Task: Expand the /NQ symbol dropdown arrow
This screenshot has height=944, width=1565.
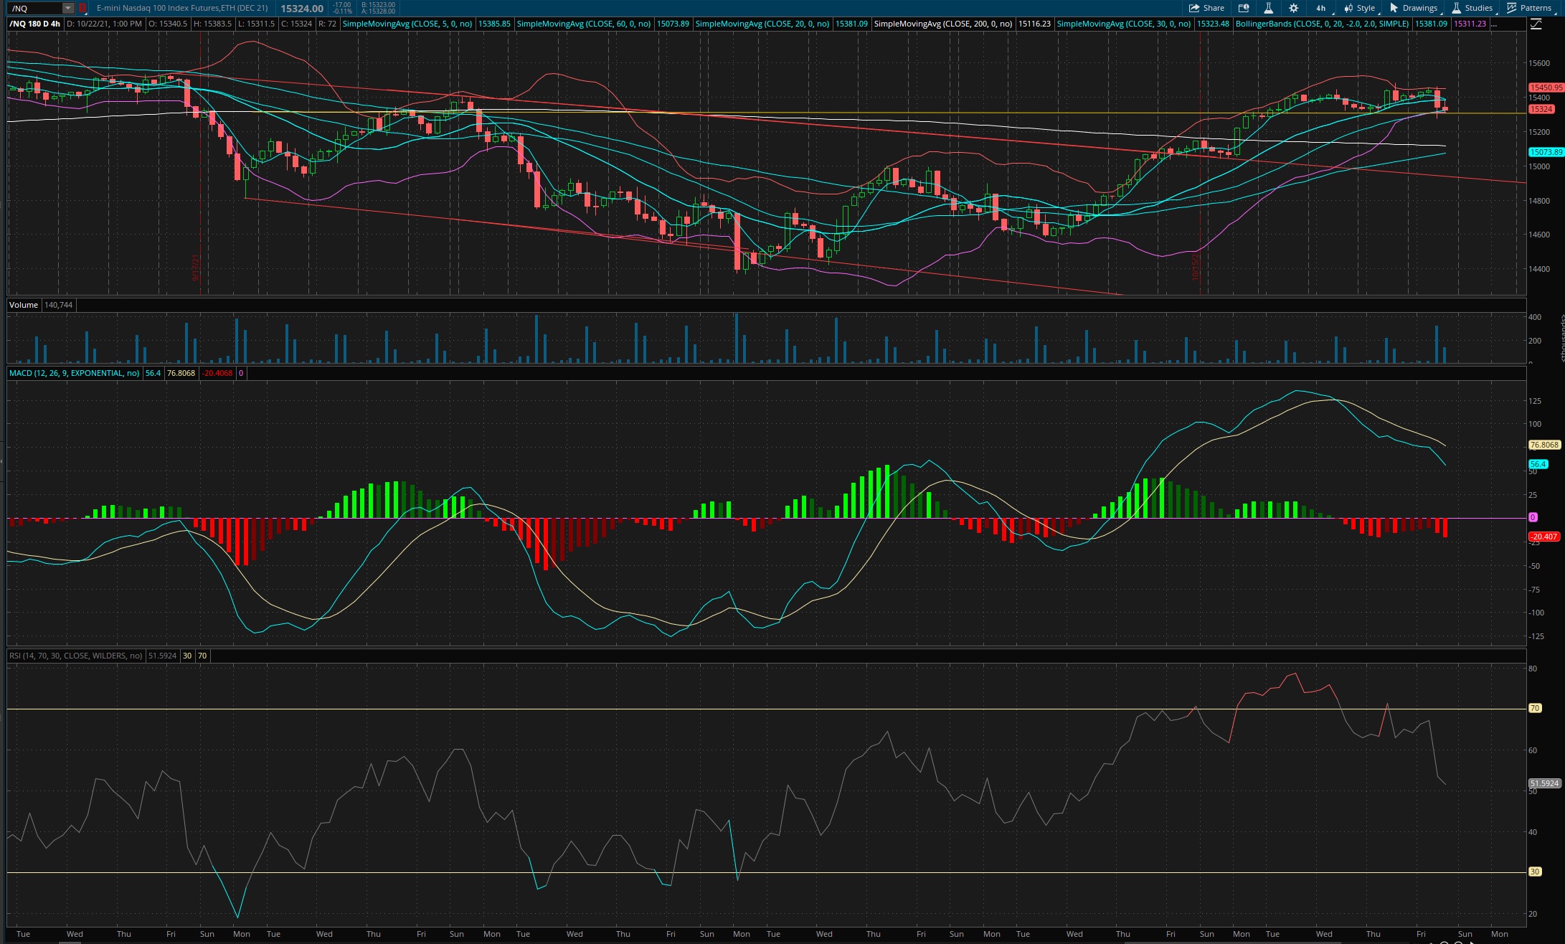Action: pyautogui.click(x=67, y=8)
